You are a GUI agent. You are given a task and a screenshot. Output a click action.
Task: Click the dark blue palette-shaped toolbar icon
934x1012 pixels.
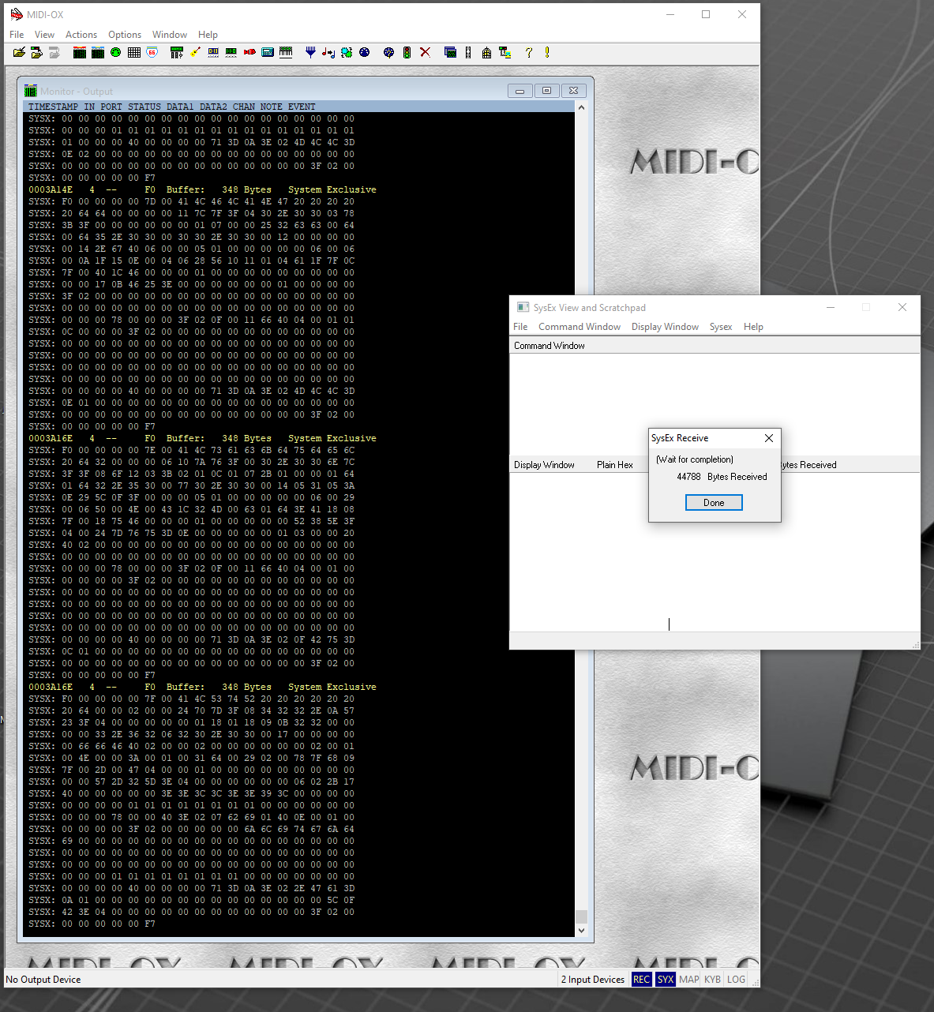(388, 53)
